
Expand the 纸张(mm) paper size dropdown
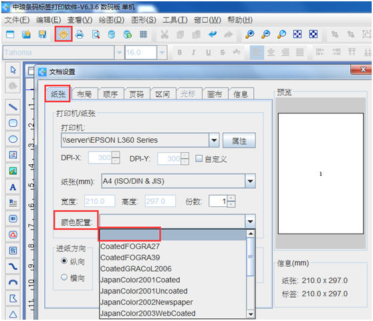click(250, 181)
